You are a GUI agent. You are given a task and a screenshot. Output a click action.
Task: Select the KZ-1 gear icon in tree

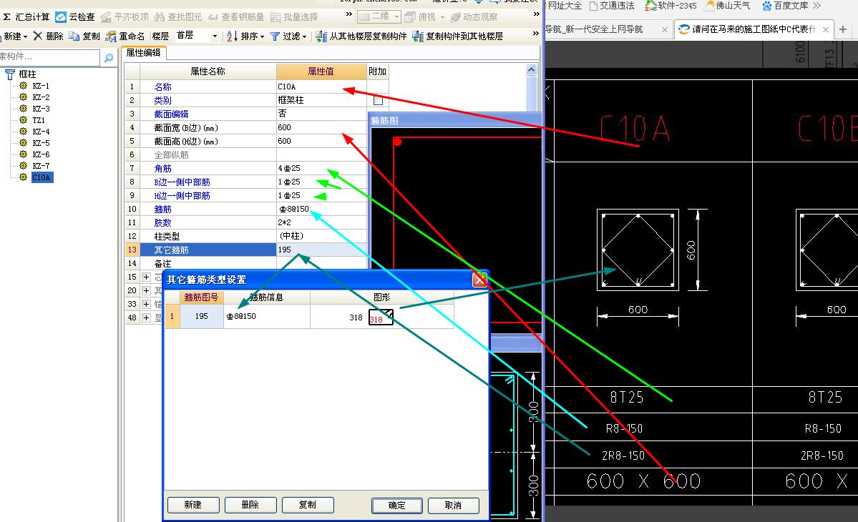23,86
